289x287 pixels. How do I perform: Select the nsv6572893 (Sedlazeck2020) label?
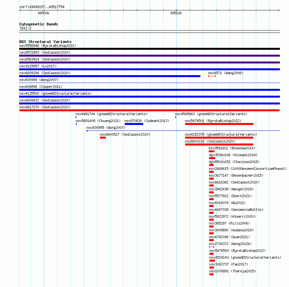(45, 52)
